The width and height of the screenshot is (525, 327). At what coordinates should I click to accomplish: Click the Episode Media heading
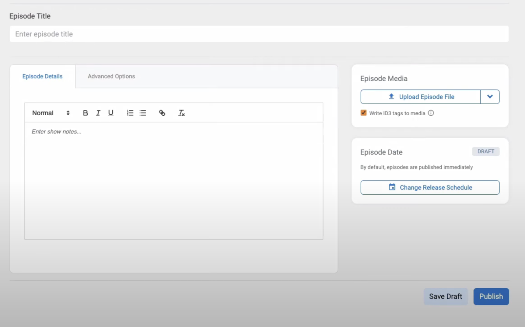click(x=384, y=79)
